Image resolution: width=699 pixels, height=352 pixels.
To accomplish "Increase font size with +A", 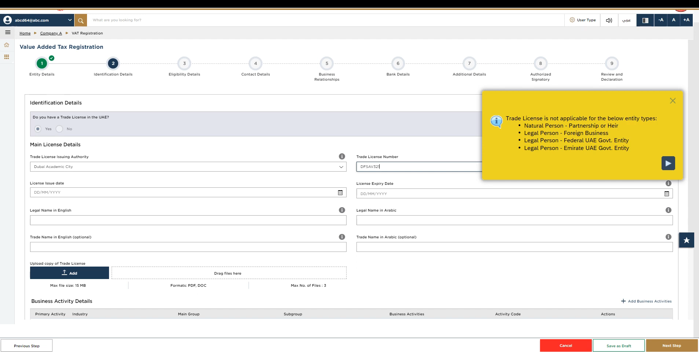I will (x=686, y=20).
